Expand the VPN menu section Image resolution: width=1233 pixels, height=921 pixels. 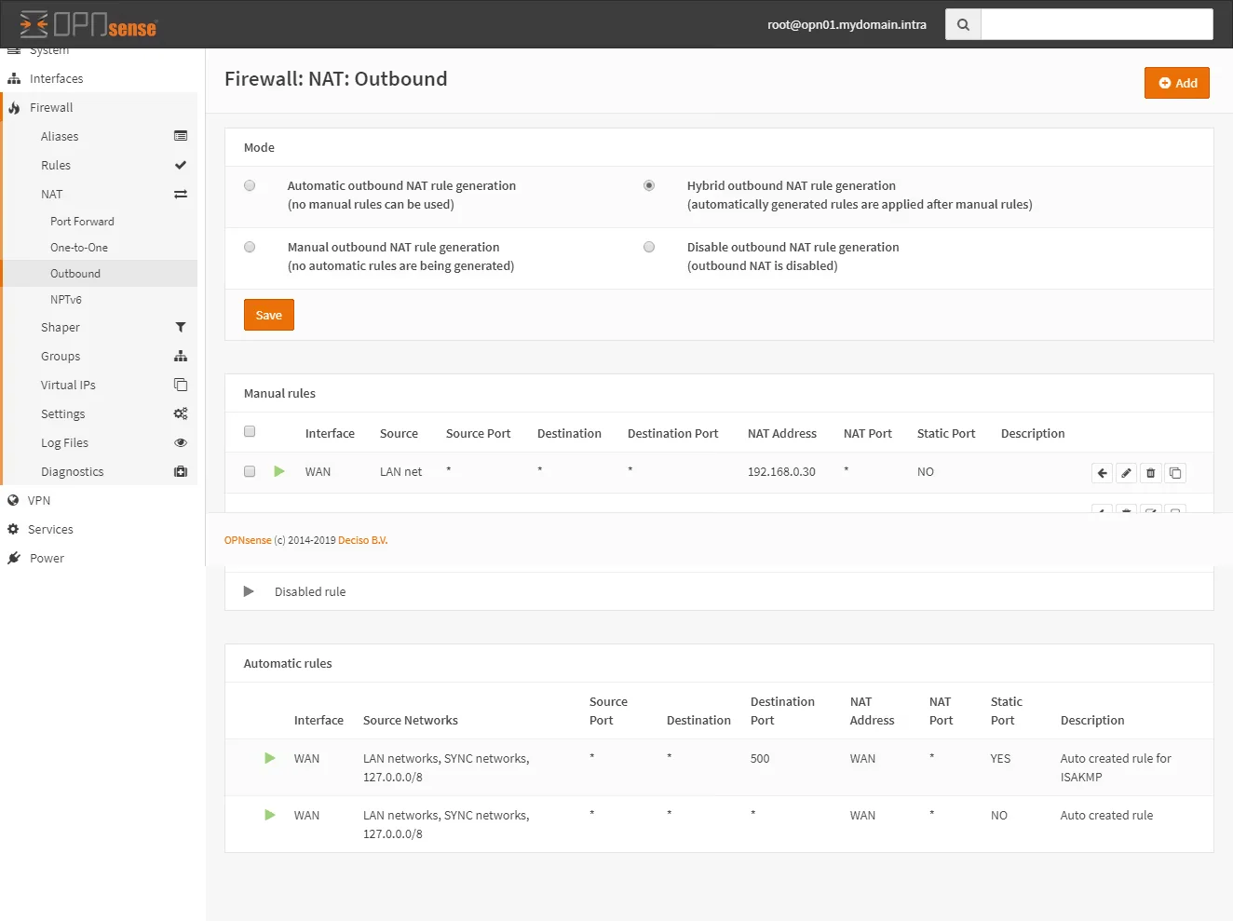pyautogui.click(x=39, y=500)
